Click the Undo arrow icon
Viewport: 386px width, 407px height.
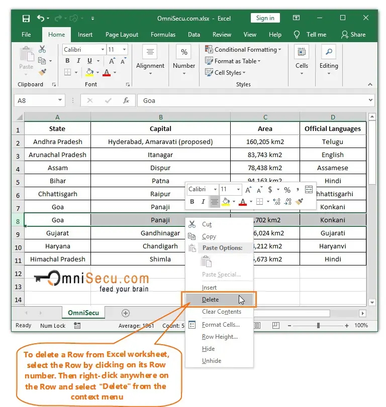(x=40, y=19)
